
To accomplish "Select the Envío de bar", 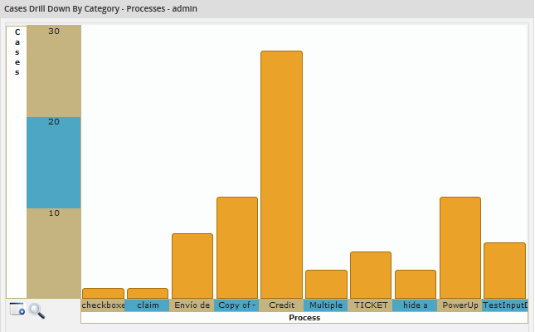I will click(x=192, y=266).
